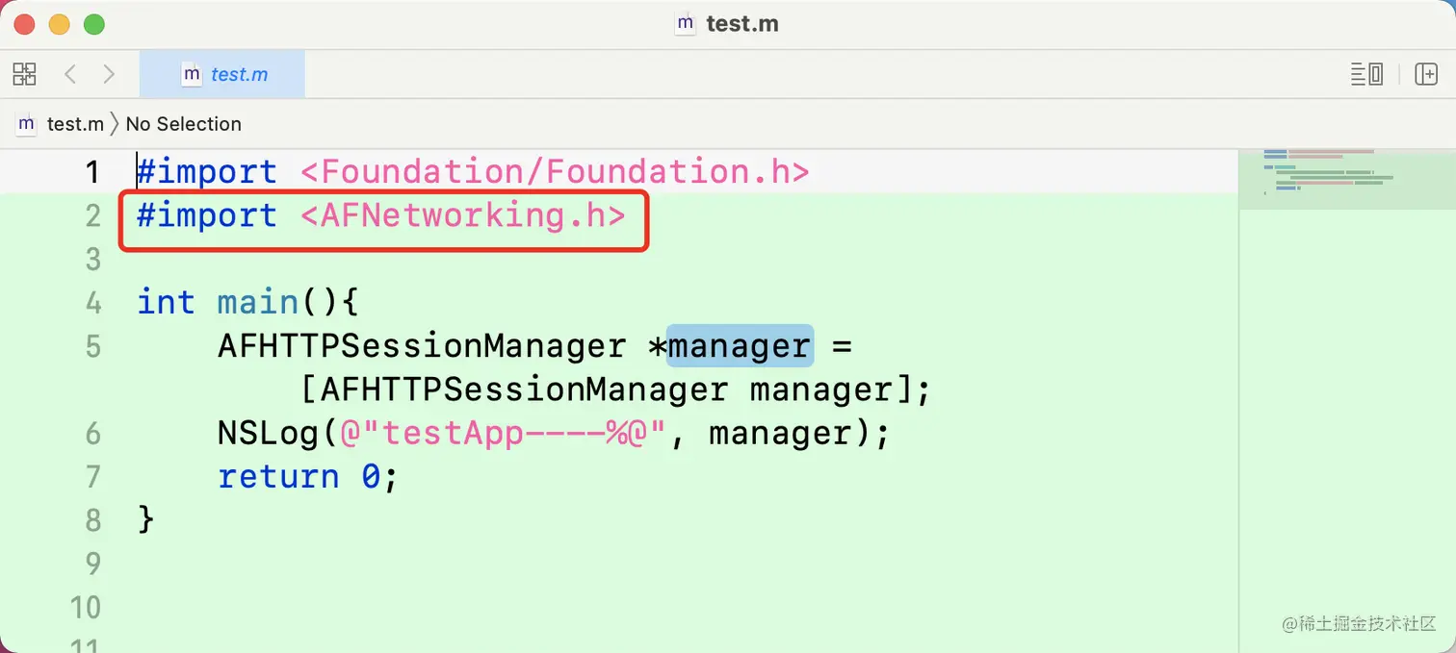Click the green zoom window button

point(93,25)
